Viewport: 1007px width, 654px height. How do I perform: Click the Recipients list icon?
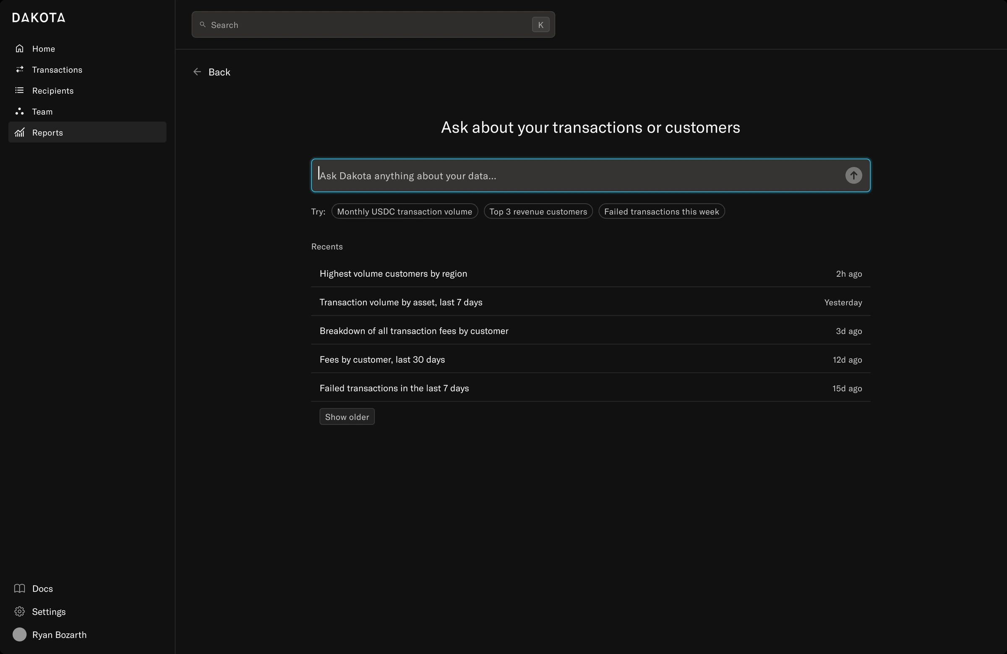19,91
